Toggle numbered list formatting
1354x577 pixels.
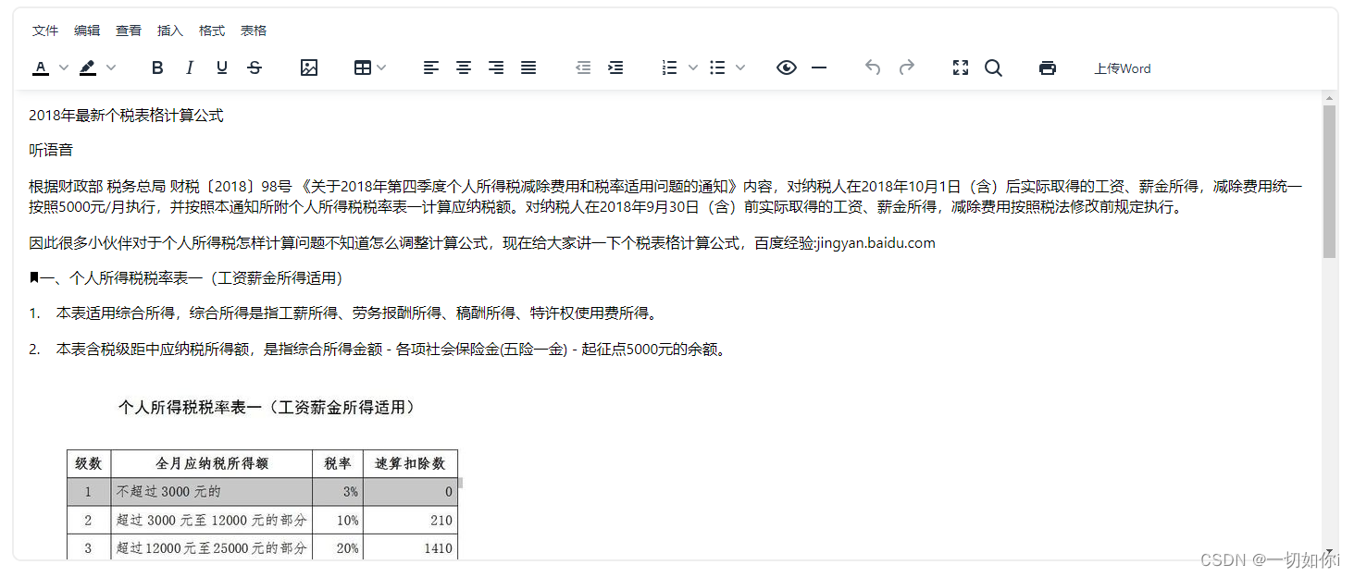tap(668, 68)
